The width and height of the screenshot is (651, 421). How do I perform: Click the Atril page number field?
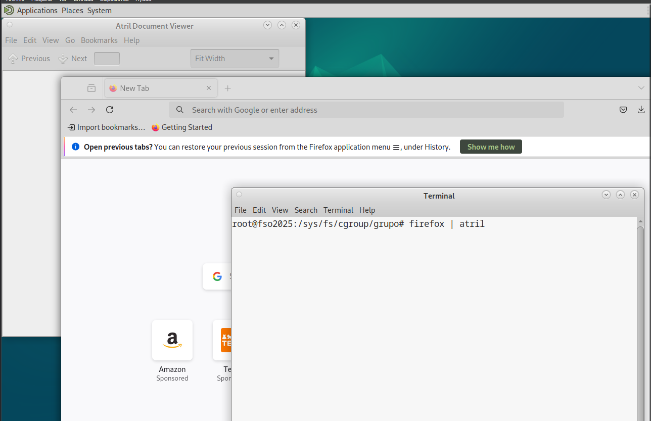coord(107,59)
